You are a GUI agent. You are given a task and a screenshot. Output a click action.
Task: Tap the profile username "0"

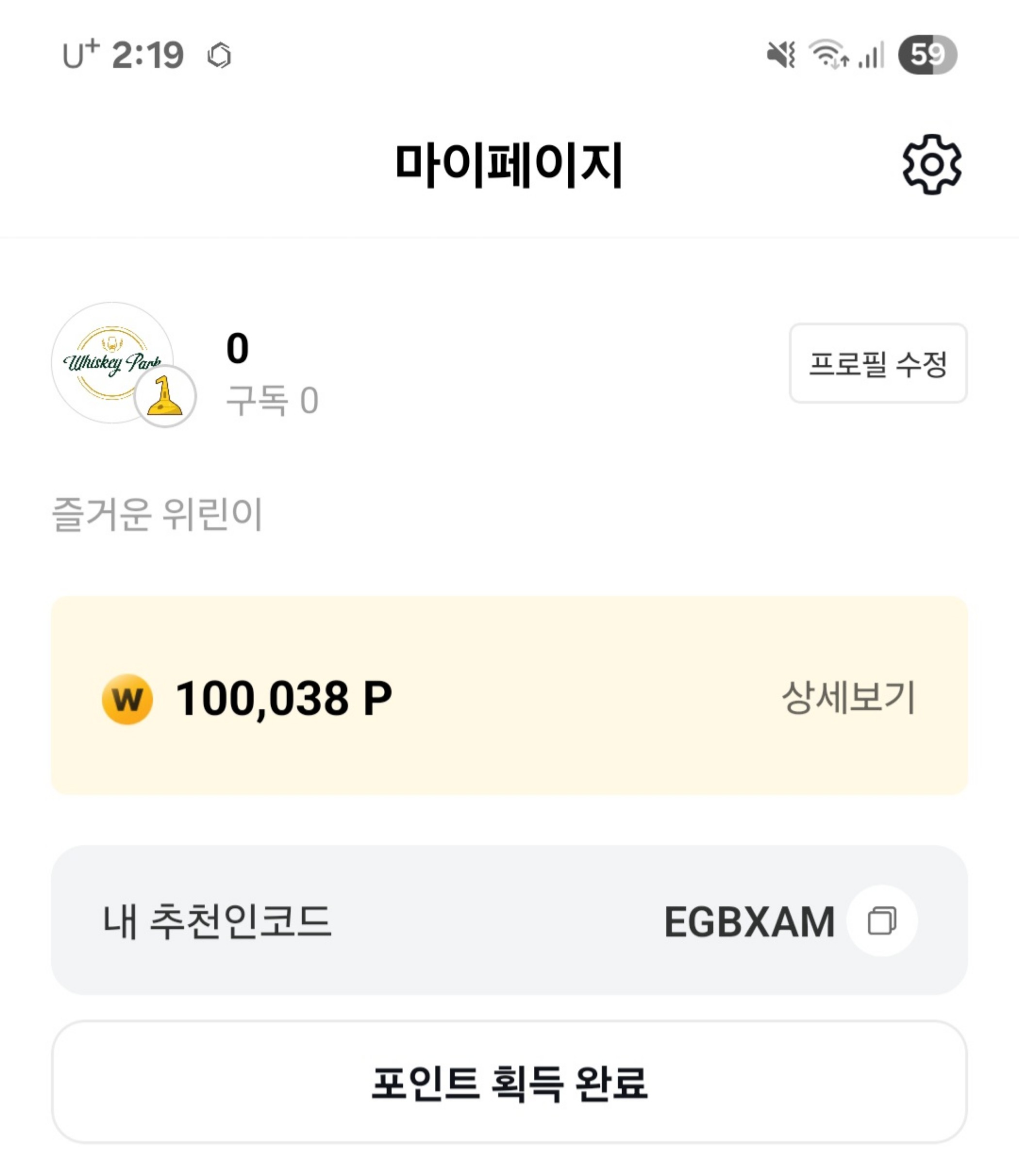(237, 348)
